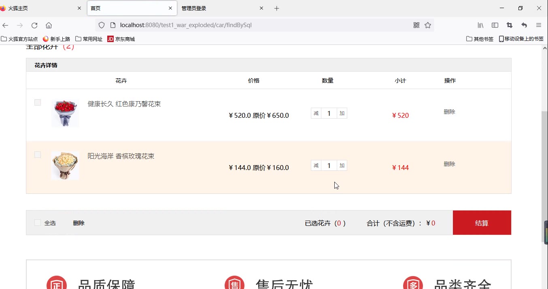Click the shield tracking protection icon
This screenshot has height=289, width=548.
point(102,25)
